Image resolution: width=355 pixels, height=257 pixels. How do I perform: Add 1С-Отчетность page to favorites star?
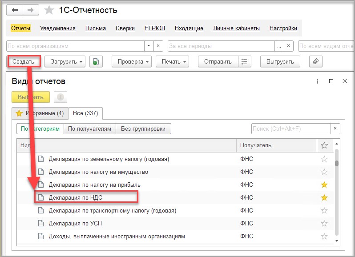48,10
